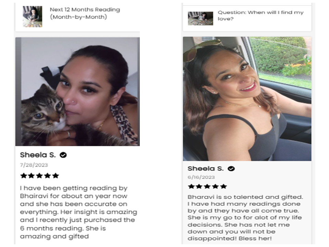This screenshot has width=329, height=247.
Task: Click the Sheela S. name above 6/16/2023
Action: (206, 169)
